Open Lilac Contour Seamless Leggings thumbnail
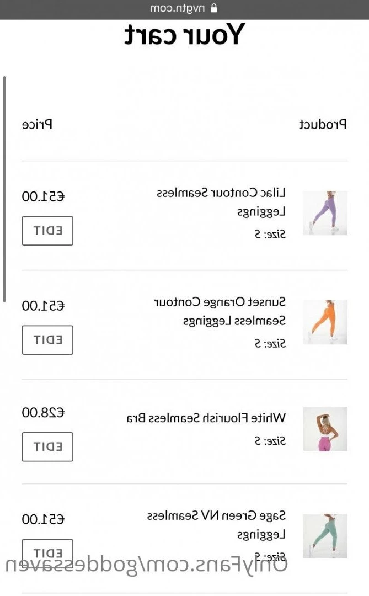369x596 pixels. click(325, 213)
